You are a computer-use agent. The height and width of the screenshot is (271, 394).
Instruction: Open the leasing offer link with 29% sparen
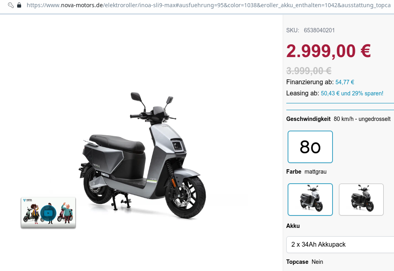coord(352,93)
